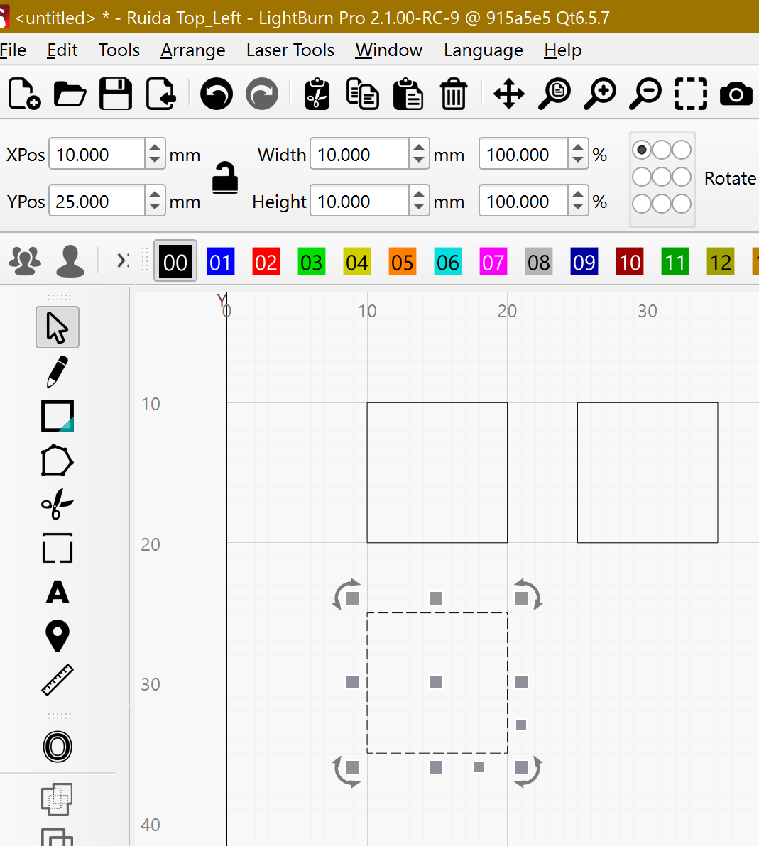Open the Laser Tools menu
The width and height of the screenshot is (759, 846).
click(290, 50)
